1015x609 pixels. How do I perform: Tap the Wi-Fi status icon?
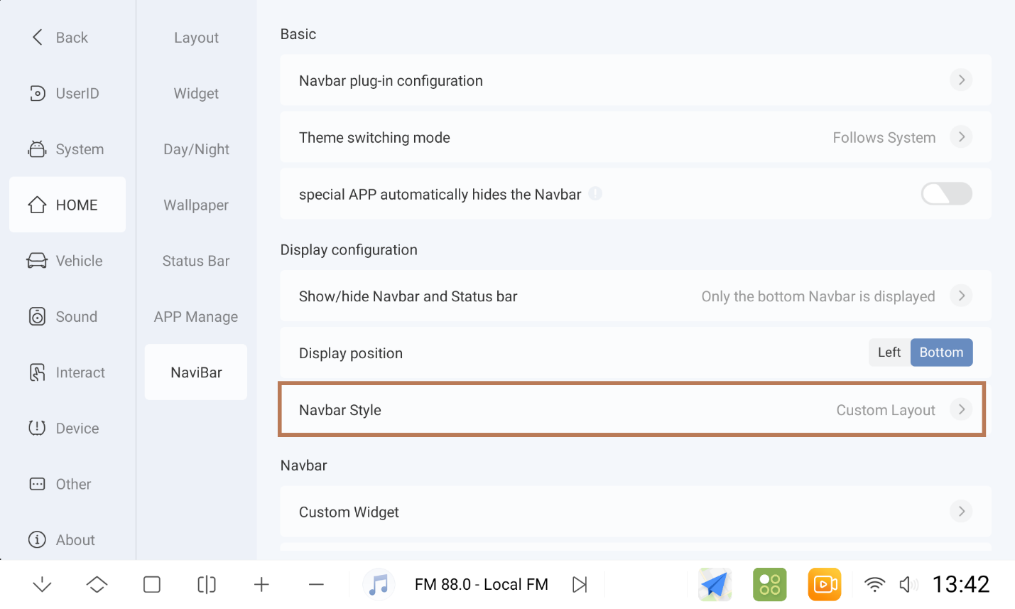pyautogui.click(x=874, y=584)
